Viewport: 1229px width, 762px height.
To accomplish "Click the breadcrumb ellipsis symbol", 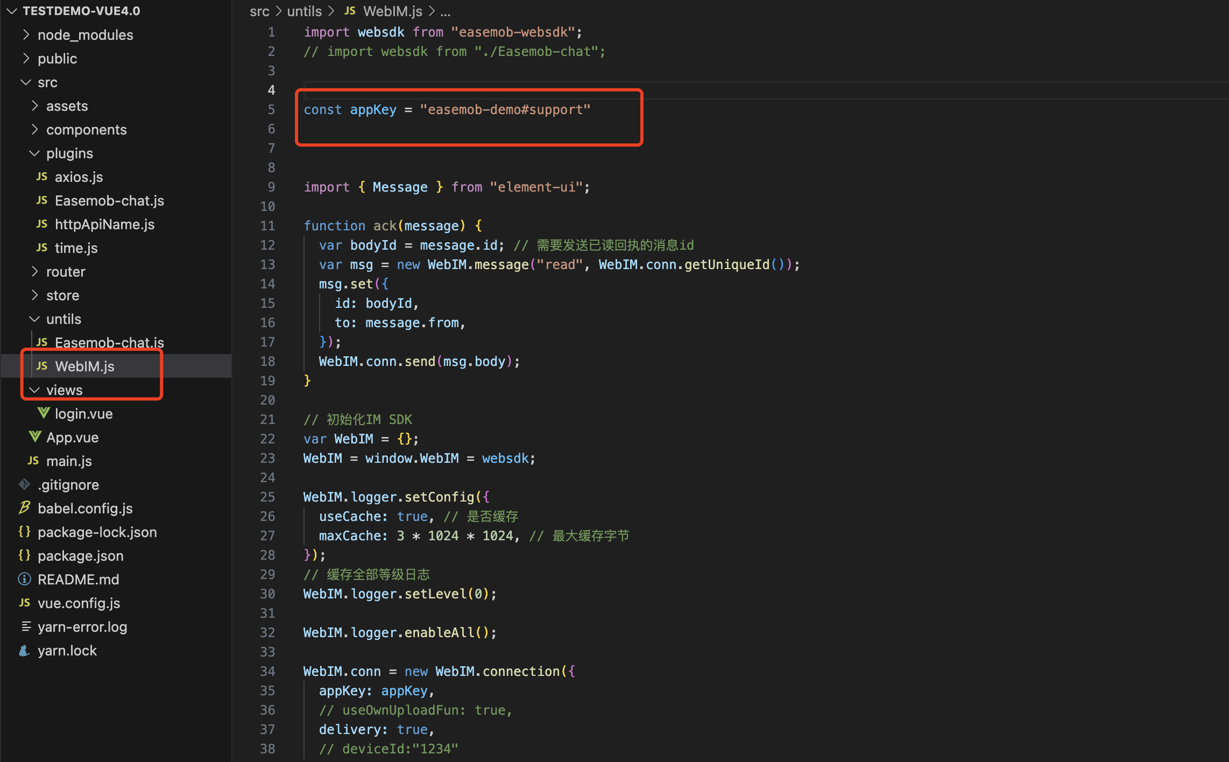I will point(445,11).
